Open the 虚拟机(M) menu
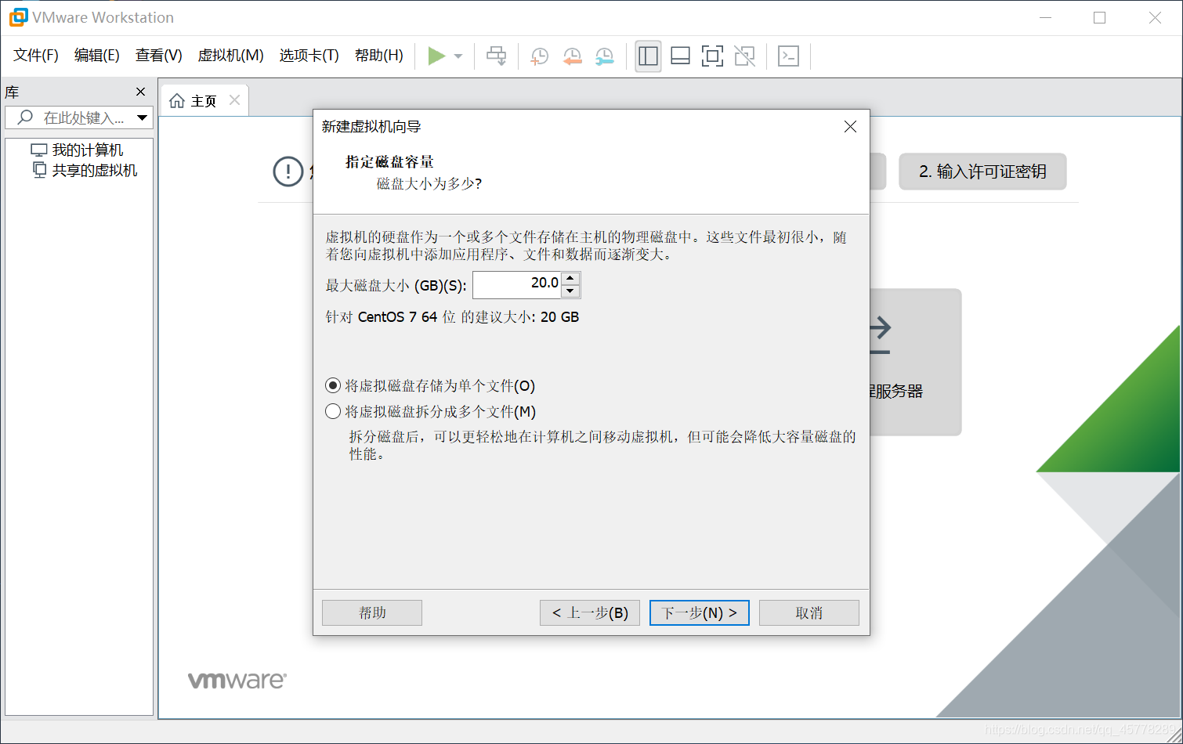1183x744 pixels. 230,56
